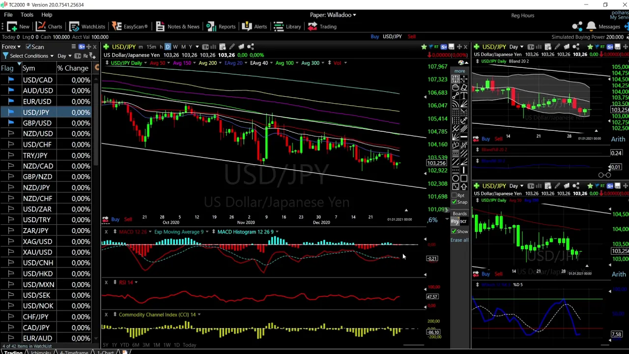Open the Day timeframe dropdown in watchlist

click(64, 56)
